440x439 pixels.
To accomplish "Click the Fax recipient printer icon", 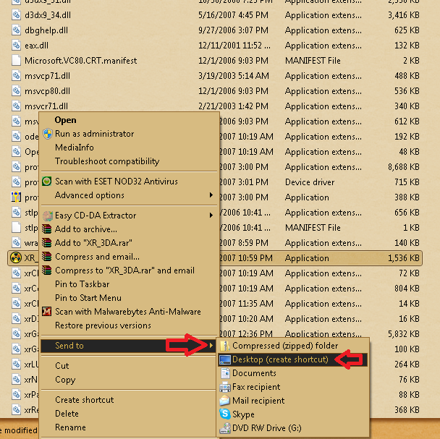I will tap(225, 387).
